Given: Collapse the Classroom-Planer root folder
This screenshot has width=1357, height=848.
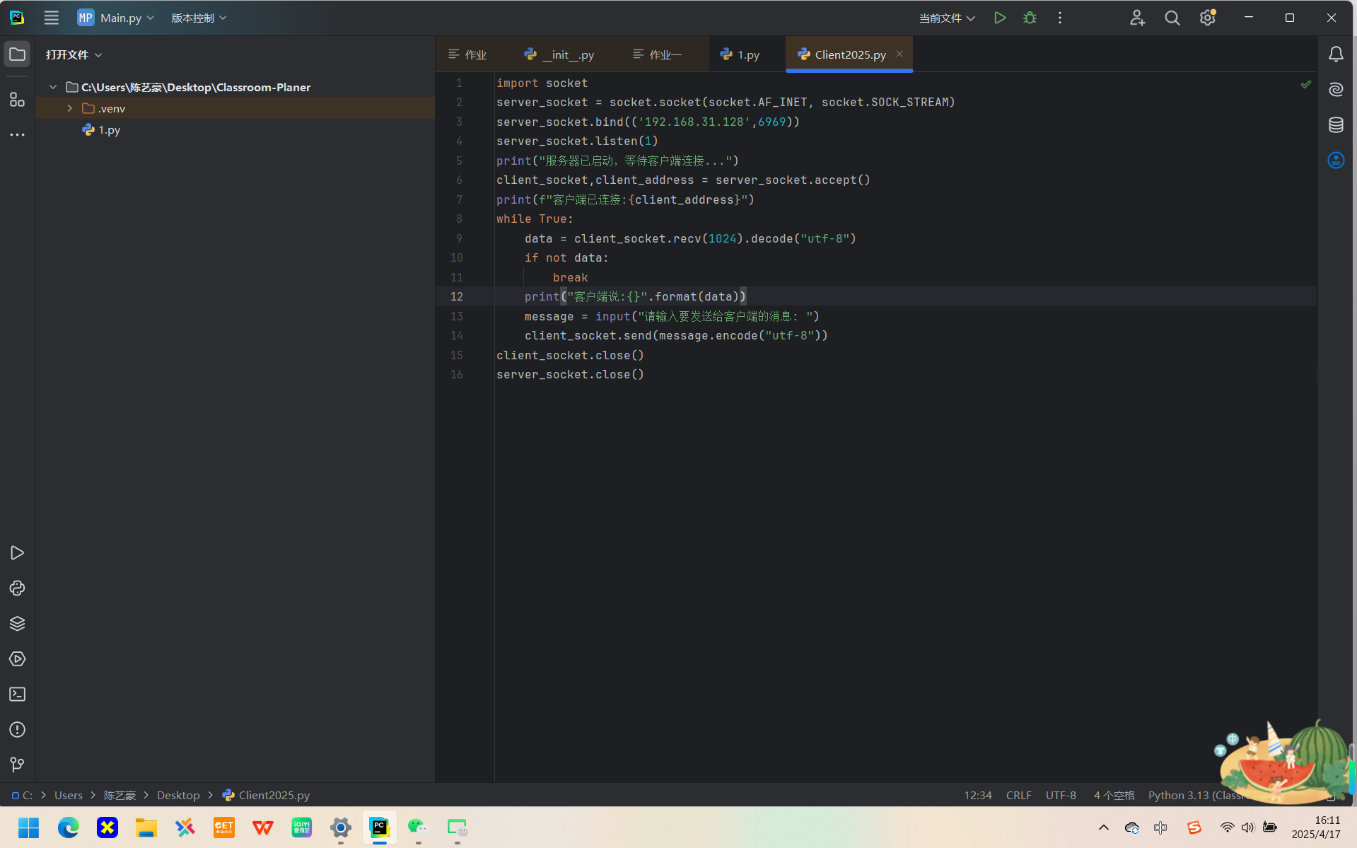Looking at the screenshot, I should tap(53, 87).
